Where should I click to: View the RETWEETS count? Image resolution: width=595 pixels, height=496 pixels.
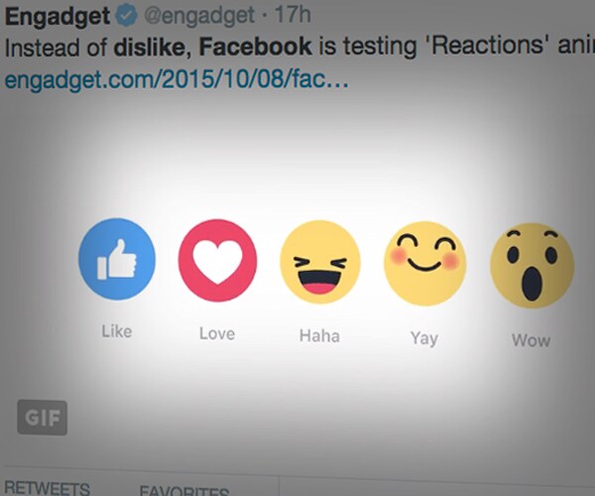47,487
